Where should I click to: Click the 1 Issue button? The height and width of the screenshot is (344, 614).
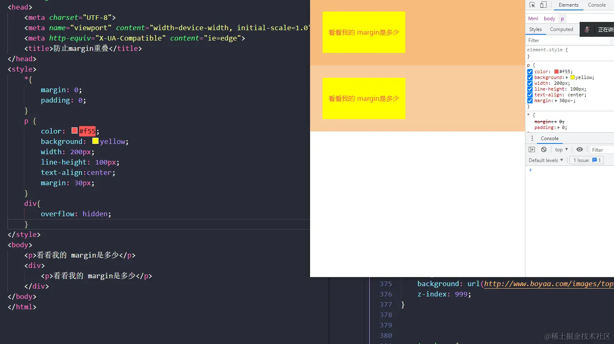tap(586, 160)
